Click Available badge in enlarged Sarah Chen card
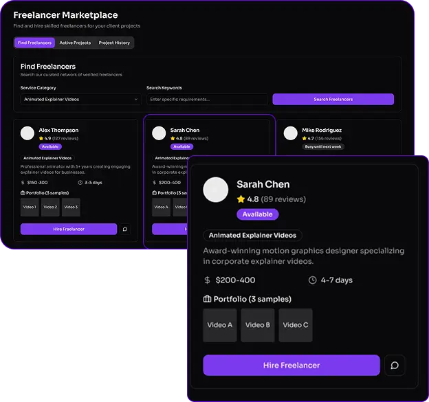Screen dimensions: 429x402 tap(258, 214)
